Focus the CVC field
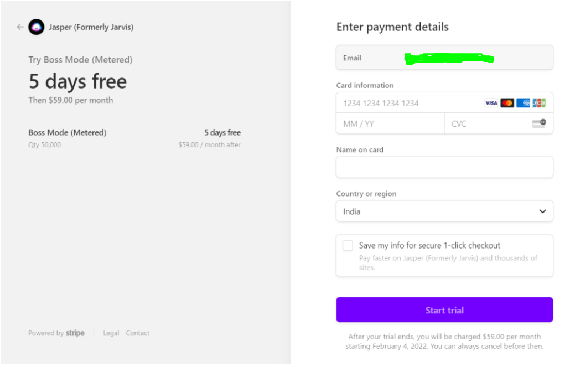565x367 pixels. (x=499, y=123)
